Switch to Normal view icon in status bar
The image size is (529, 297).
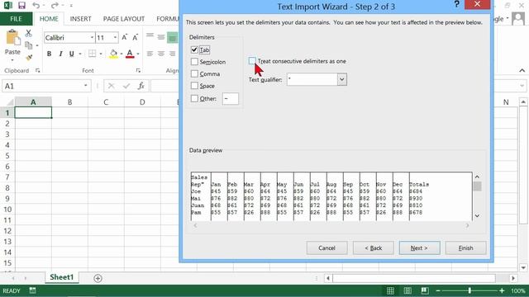point(390,290)
